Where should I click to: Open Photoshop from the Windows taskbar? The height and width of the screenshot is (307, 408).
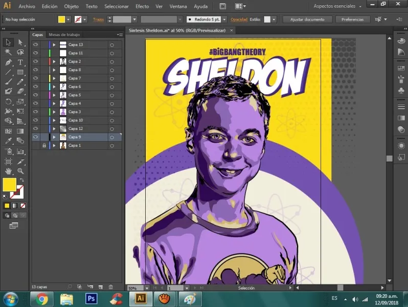pos(92,297)
